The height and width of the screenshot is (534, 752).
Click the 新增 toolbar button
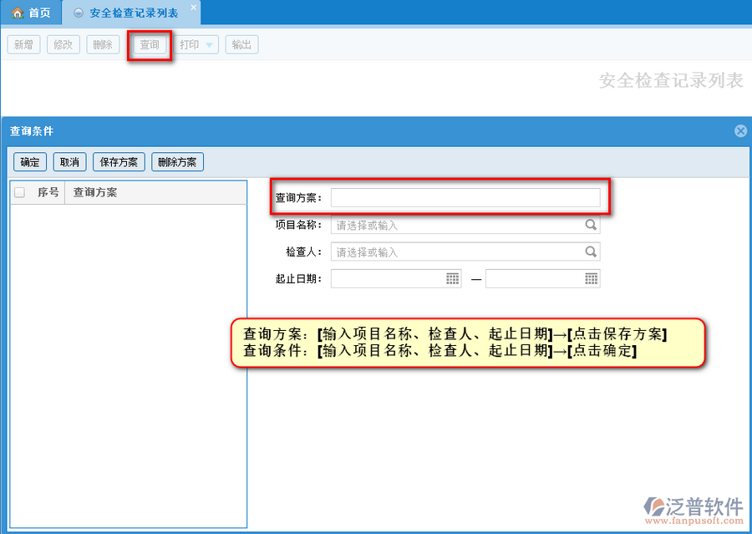point(23,45)
